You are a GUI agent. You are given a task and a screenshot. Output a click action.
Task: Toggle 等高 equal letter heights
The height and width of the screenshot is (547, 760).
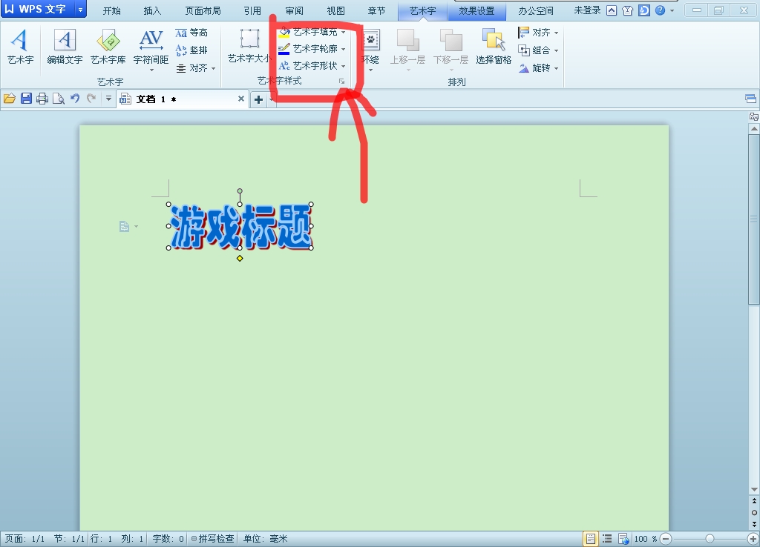pos(191,33)
